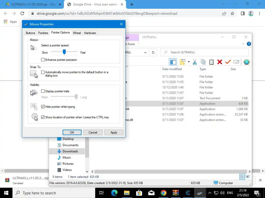The image size is (265, 198).
Task: Select Music in Explorer navigation pane
Action: click(x=67, y=158)
